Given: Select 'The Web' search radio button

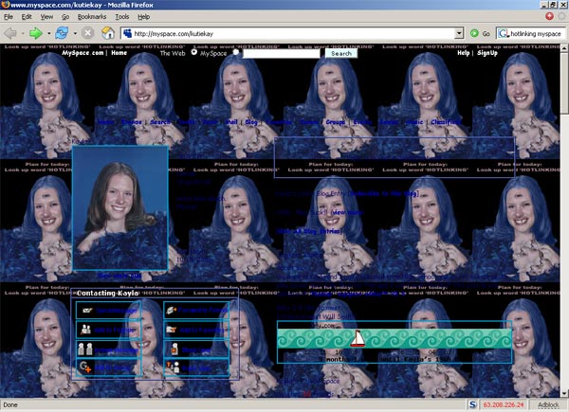Looking at the screenshot, I should point(194,53).
